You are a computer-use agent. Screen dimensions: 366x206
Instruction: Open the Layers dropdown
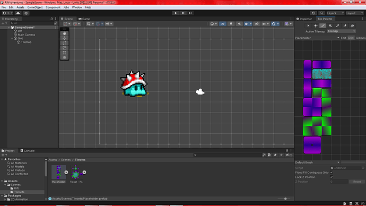click(335, 13)
